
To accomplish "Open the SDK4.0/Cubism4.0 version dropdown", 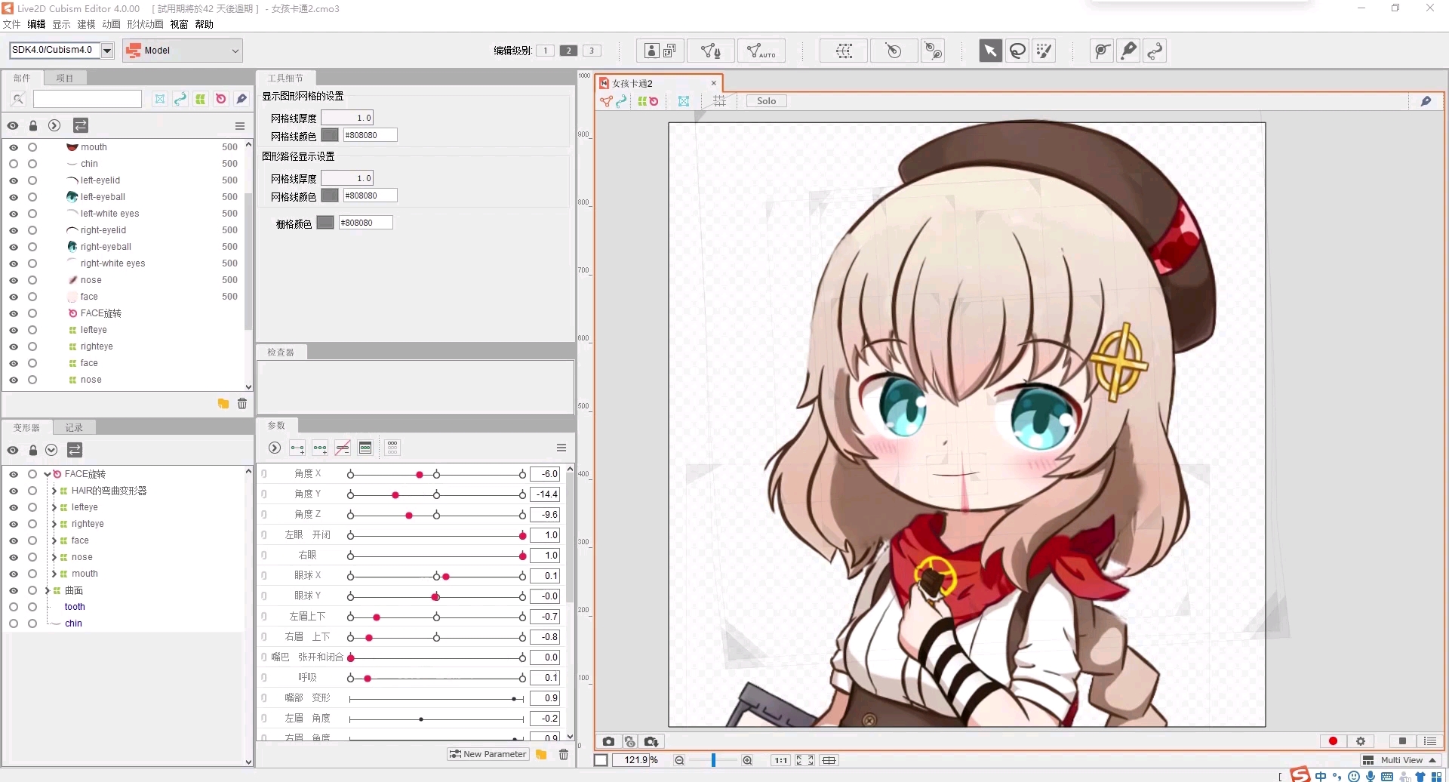I will pos(108,50).
